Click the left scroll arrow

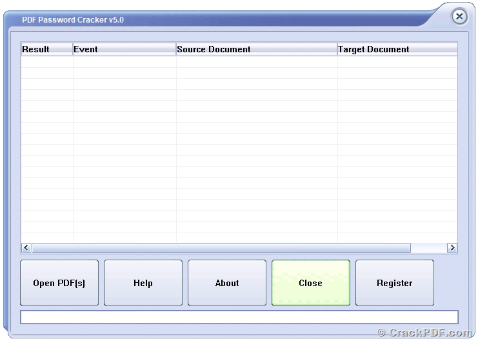click(26, 247)
